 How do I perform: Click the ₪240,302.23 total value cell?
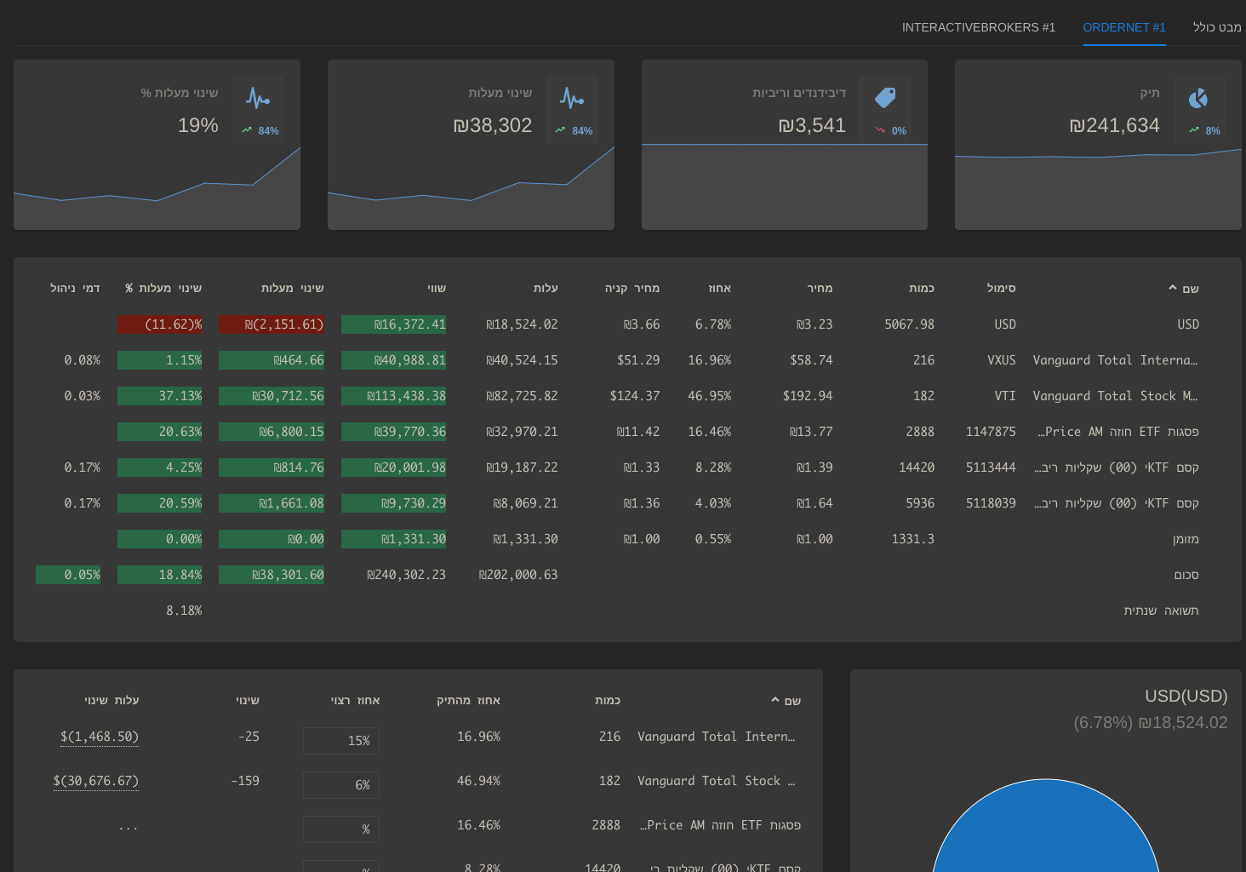(406, 575)
